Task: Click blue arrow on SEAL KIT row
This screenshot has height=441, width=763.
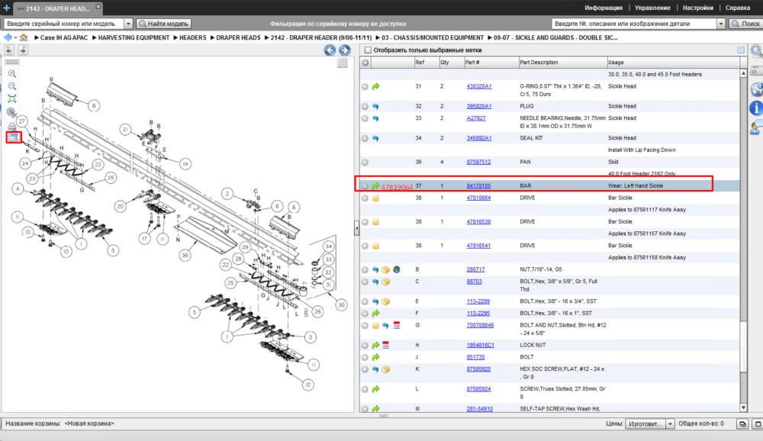Action: pyautogui.click(x=375, y=138)
